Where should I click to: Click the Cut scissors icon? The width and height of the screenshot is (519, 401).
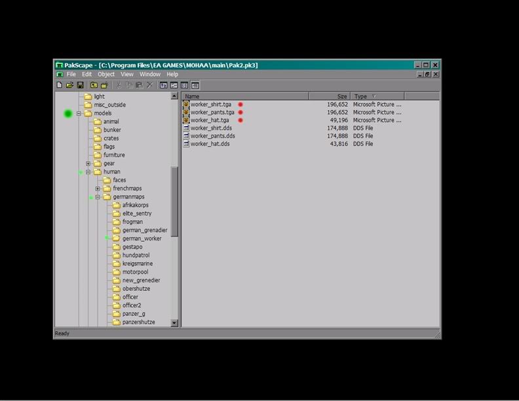(x=119, y=85)
